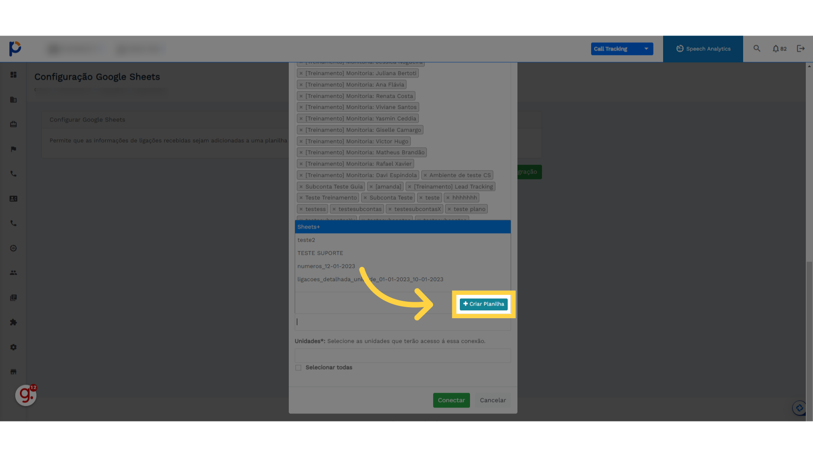Click the Cancelar button
The image size is (813, 457).
pos(493,400)
